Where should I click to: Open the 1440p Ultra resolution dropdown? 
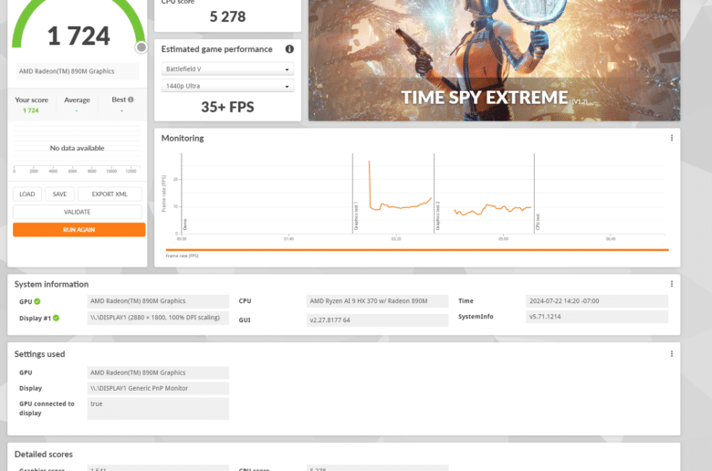pyautogui.click(x=227, y=86)
